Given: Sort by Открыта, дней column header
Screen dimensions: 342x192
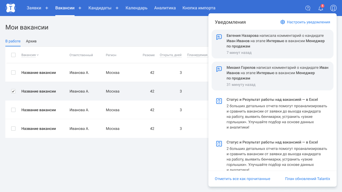Looking at the screenshot, I should click(171, 55).
